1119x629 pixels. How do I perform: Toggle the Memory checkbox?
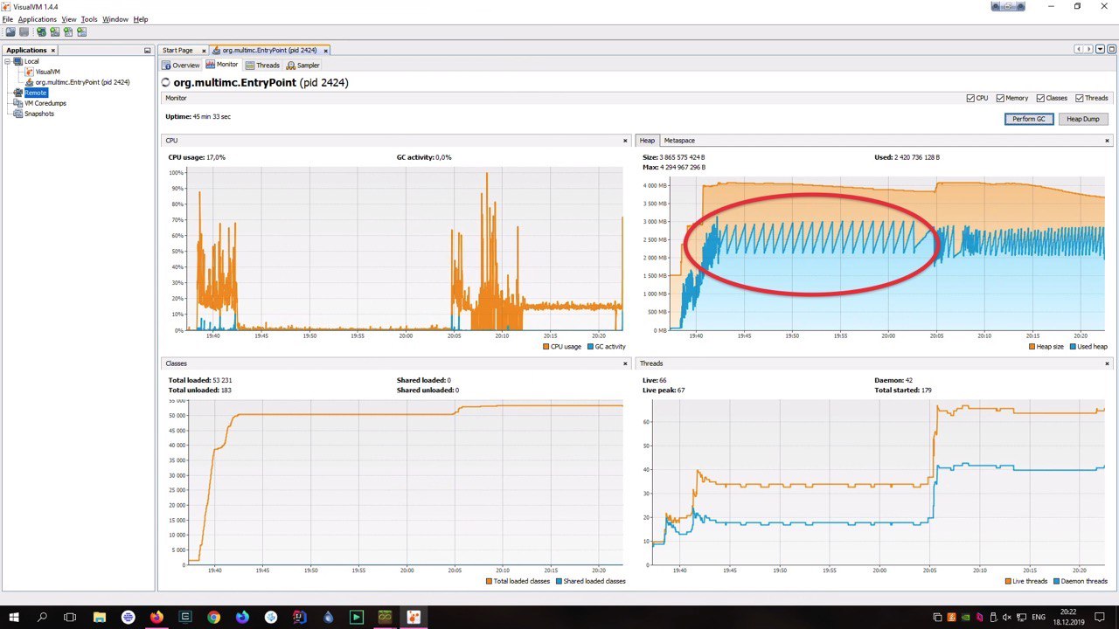tap(1000, 99)
